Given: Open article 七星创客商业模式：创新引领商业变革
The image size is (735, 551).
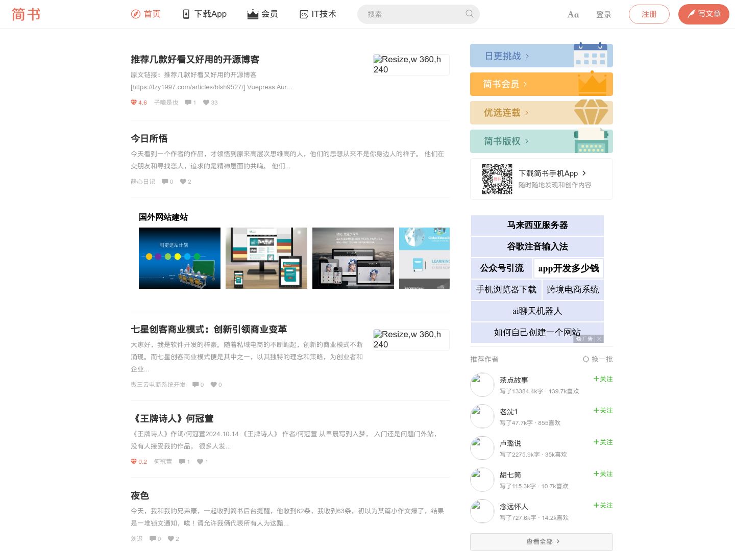Looking at the screenshot, I should 209,330.
